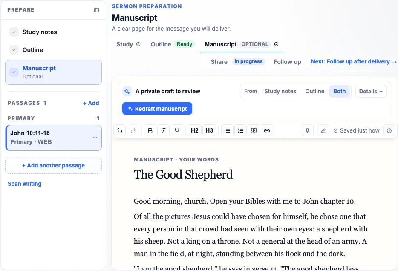The image size is (398, 271).
Task: Click the paragraph starting Of all the pictures
Action: pyautogui.click(x=251, y=235)
